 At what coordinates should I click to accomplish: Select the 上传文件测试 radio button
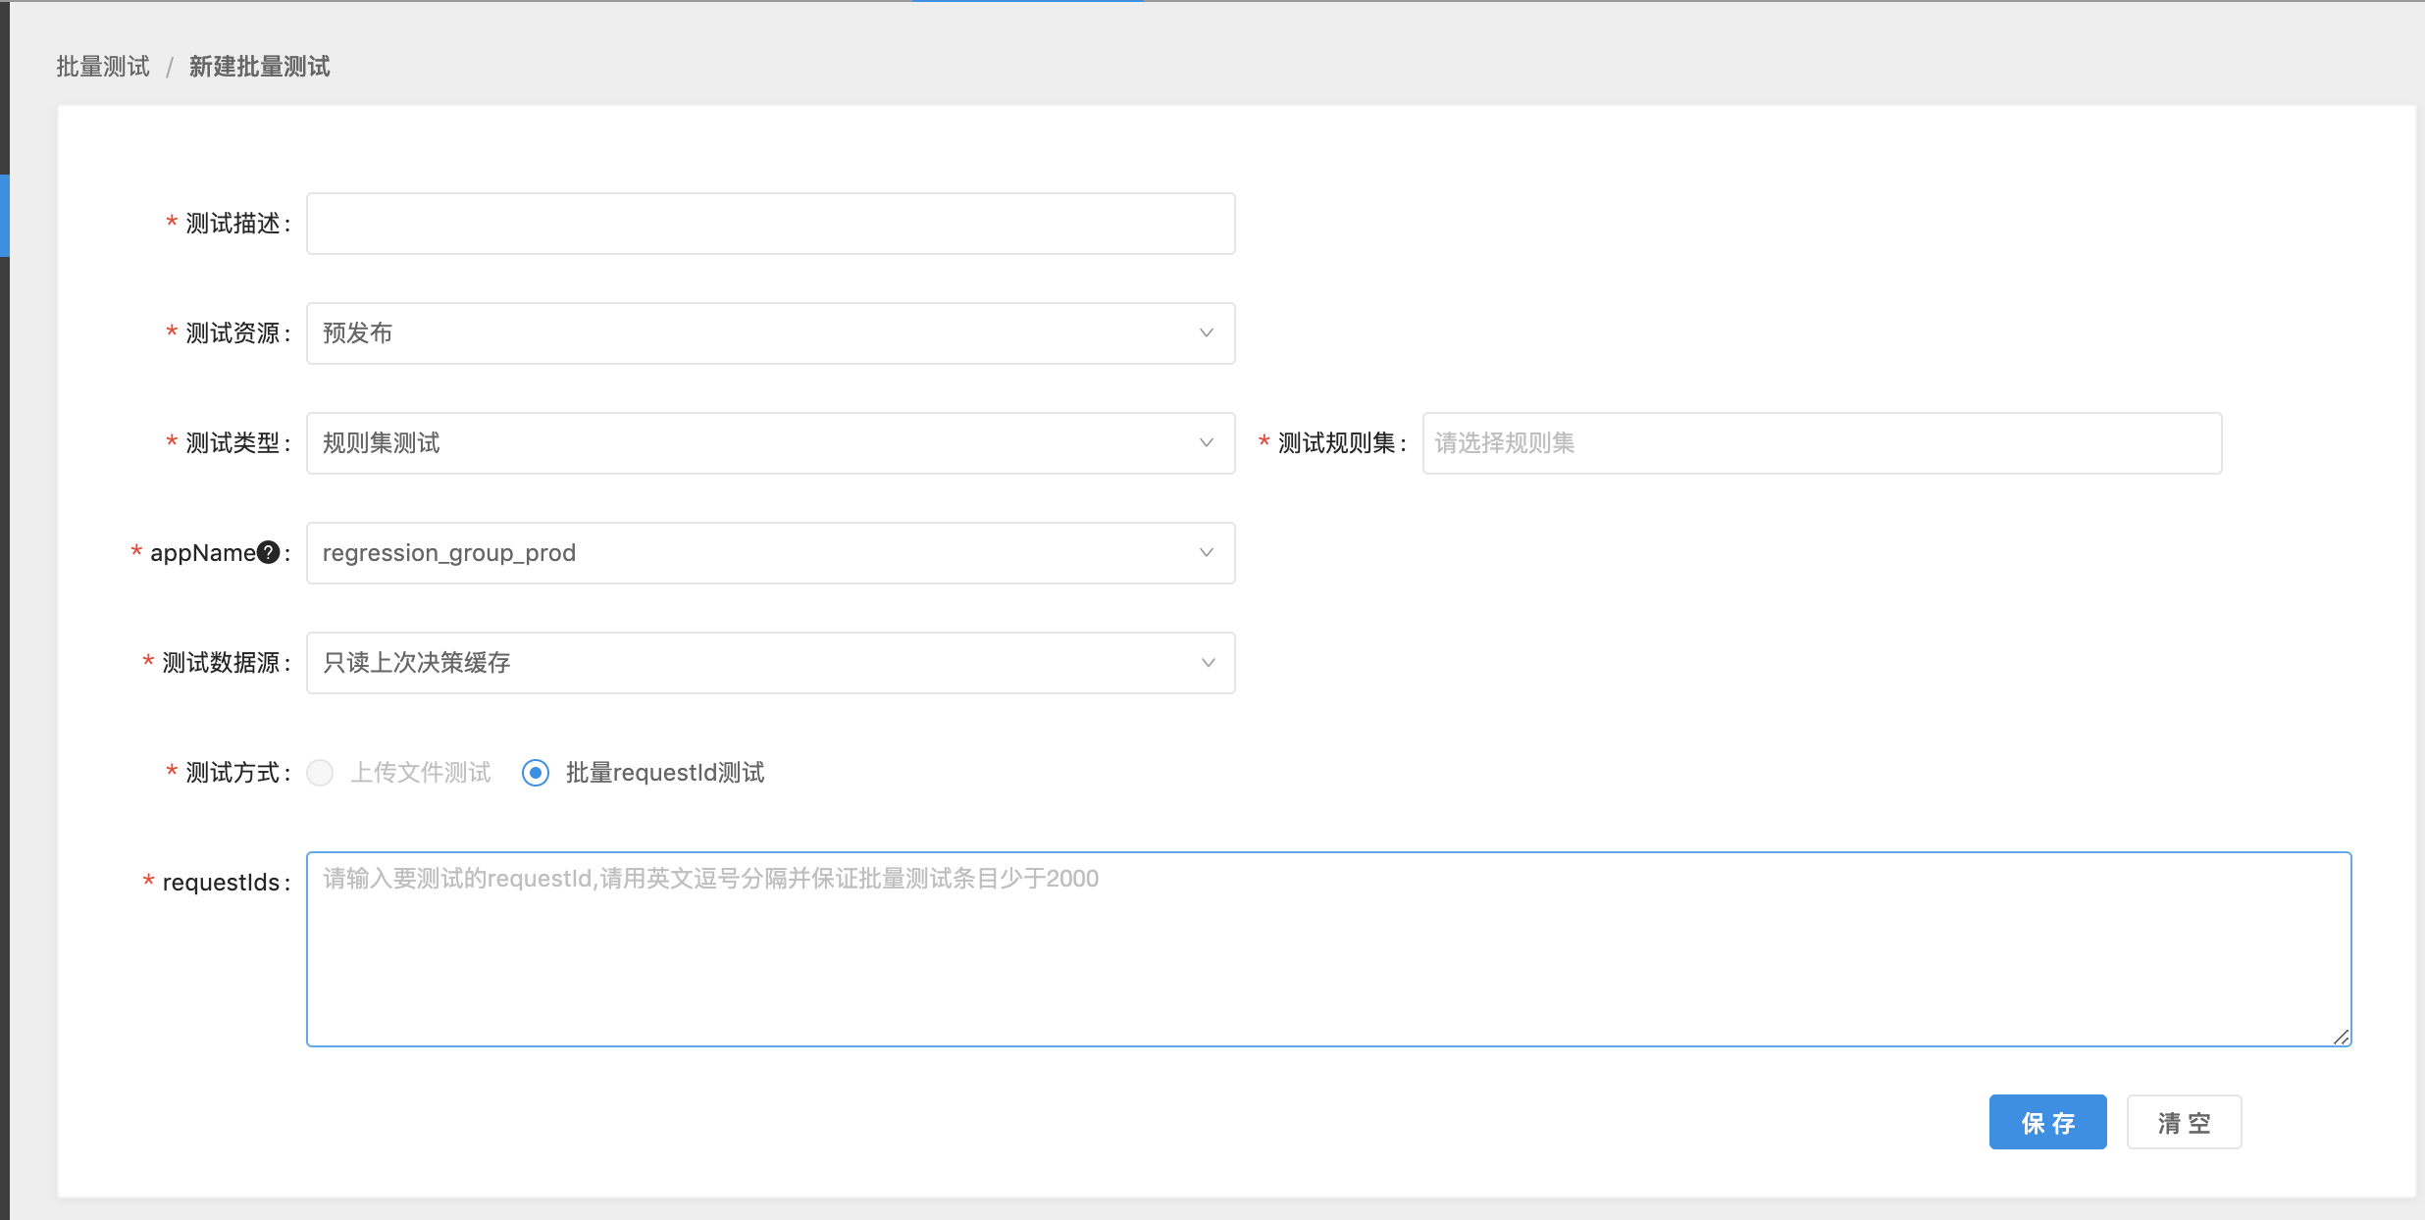320,773
